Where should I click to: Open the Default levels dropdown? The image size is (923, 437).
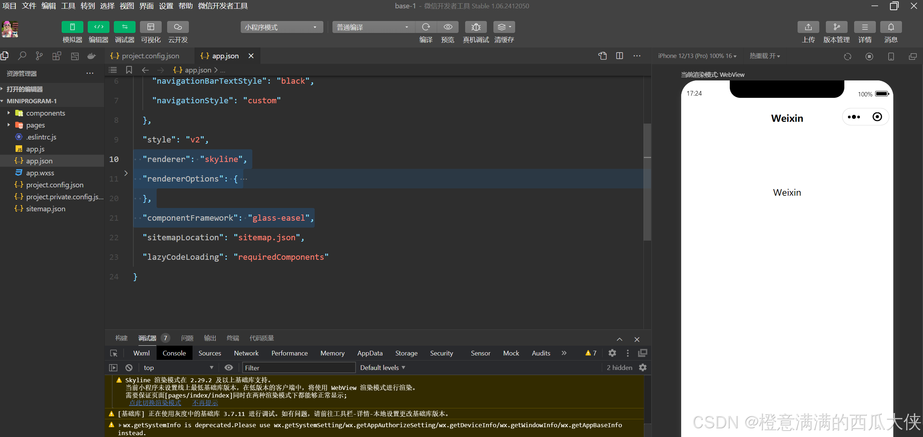tap(382, 367)
